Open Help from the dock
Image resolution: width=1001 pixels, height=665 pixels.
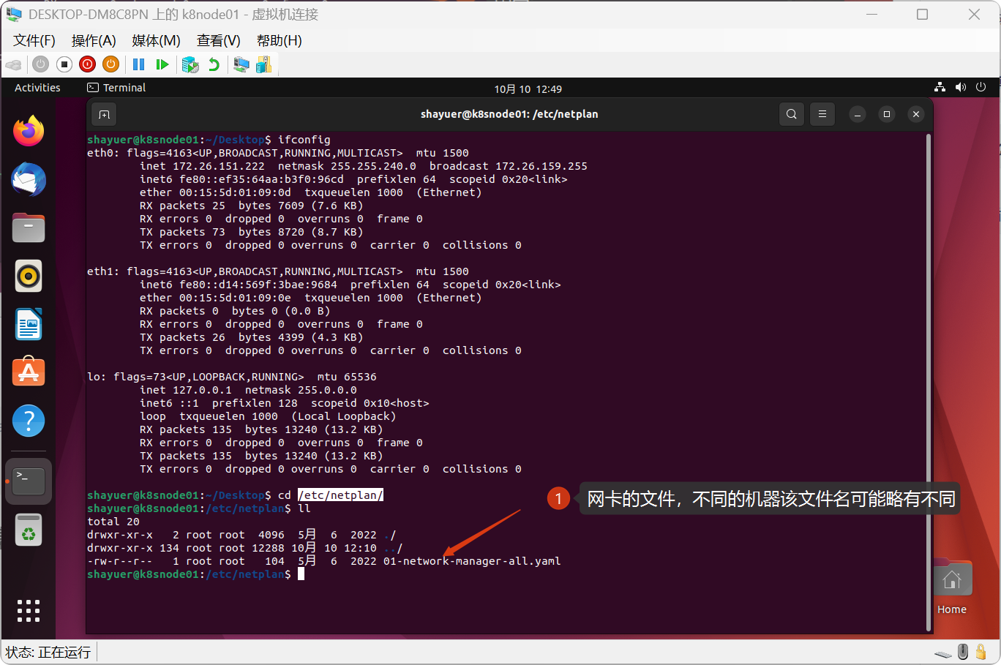click(x=29, y=421)
